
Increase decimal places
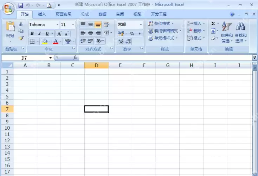(121, 41)
